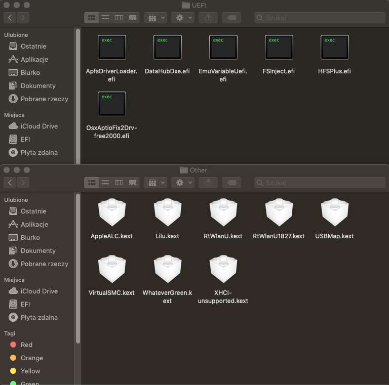The height and width of the screenshot is (385, 389).
Task: Open Aplikacje in UEFI window sidebar
Action: pos(37,60)
